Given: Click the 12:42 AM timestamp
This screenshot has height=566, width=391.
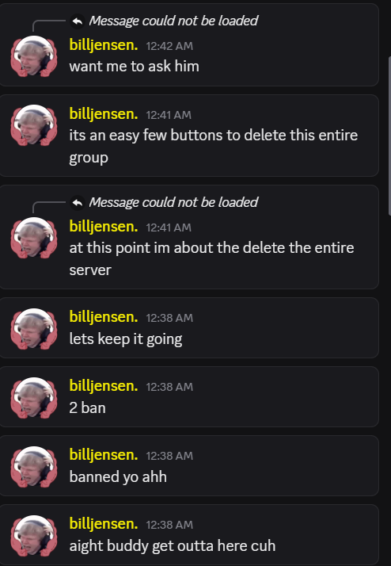Looking at the screenshot, I should 169,46.
